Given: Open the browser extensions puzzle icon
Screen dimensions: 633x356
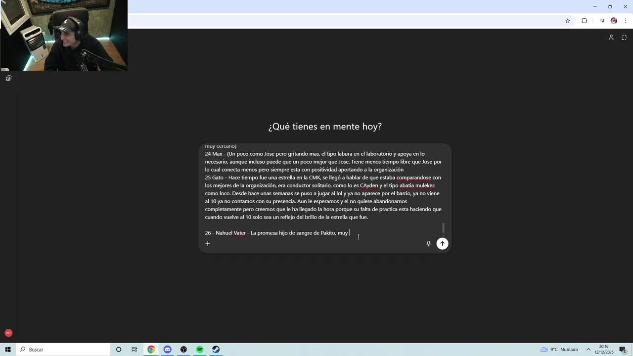Looking at the screenshot, I should (x=584, y=21).
